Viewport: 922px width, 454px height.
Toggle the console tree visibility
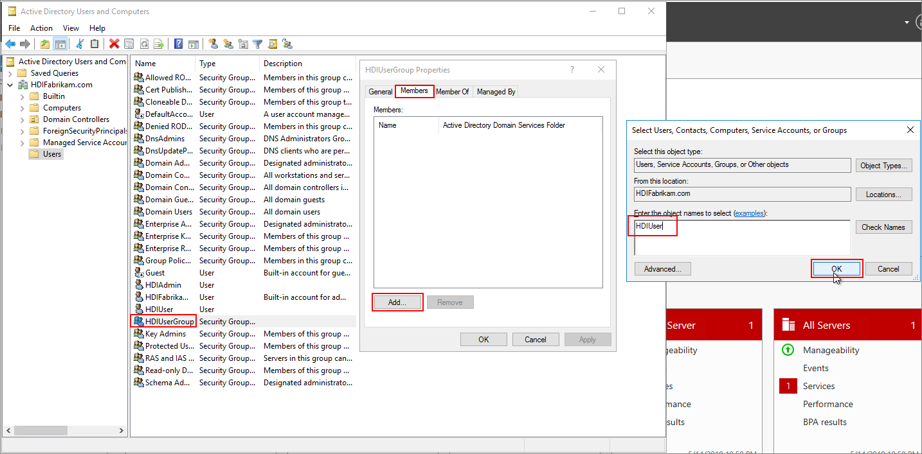pos(60,43)
